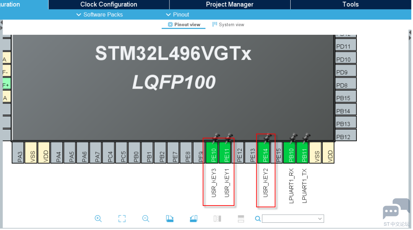Screen dimensions: 413x230
Task: Select pin PB11 for LPUART1_TX
Action: (302, 152)
